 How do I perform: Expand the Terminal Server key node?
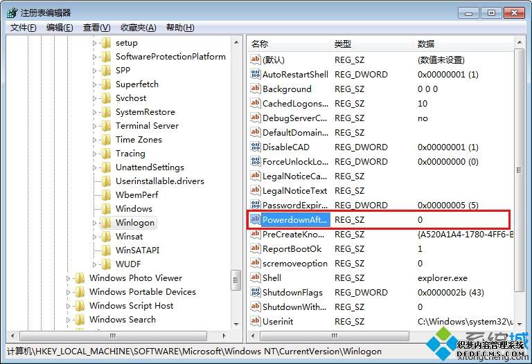pyautogui.click(x=95, y=126)
